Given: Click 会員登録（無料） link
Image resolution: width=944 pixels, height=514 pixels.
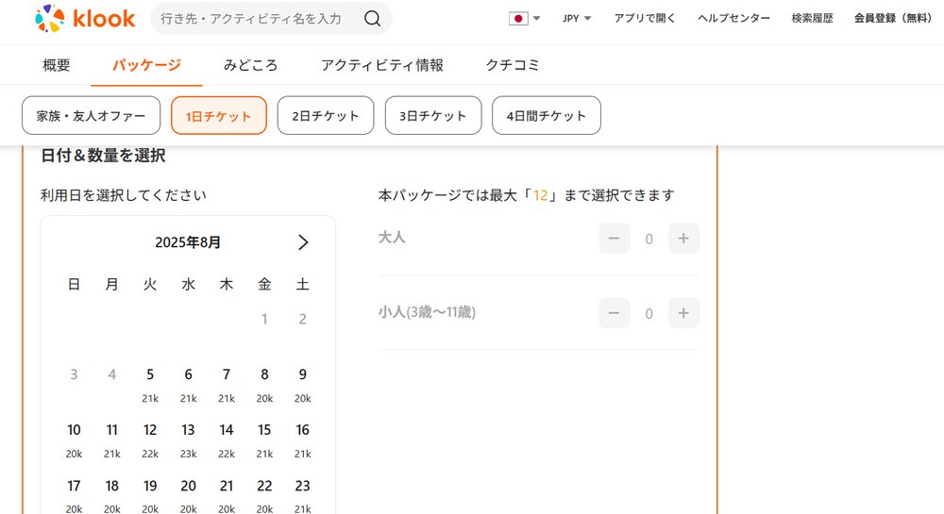Looking at the screenshot, I should point(893,19).
